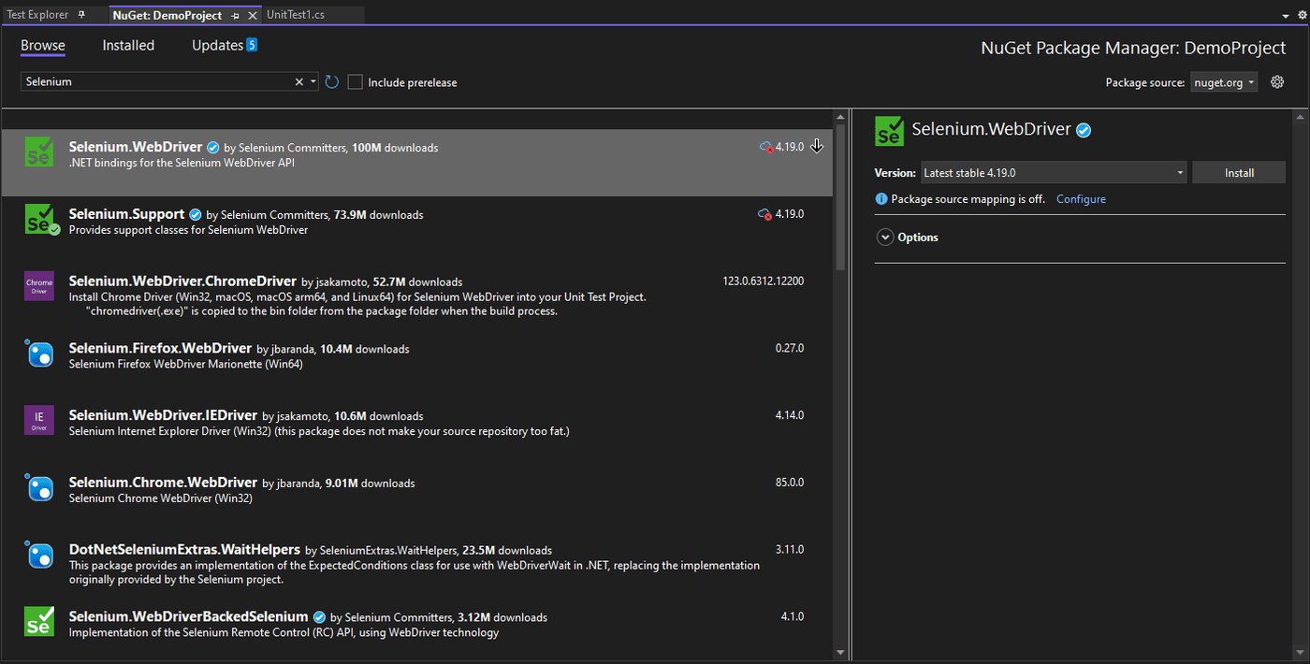Click the cloud error icon on Selenium.Support row
Screen dimensions: 1310x664
click(764, 214)
